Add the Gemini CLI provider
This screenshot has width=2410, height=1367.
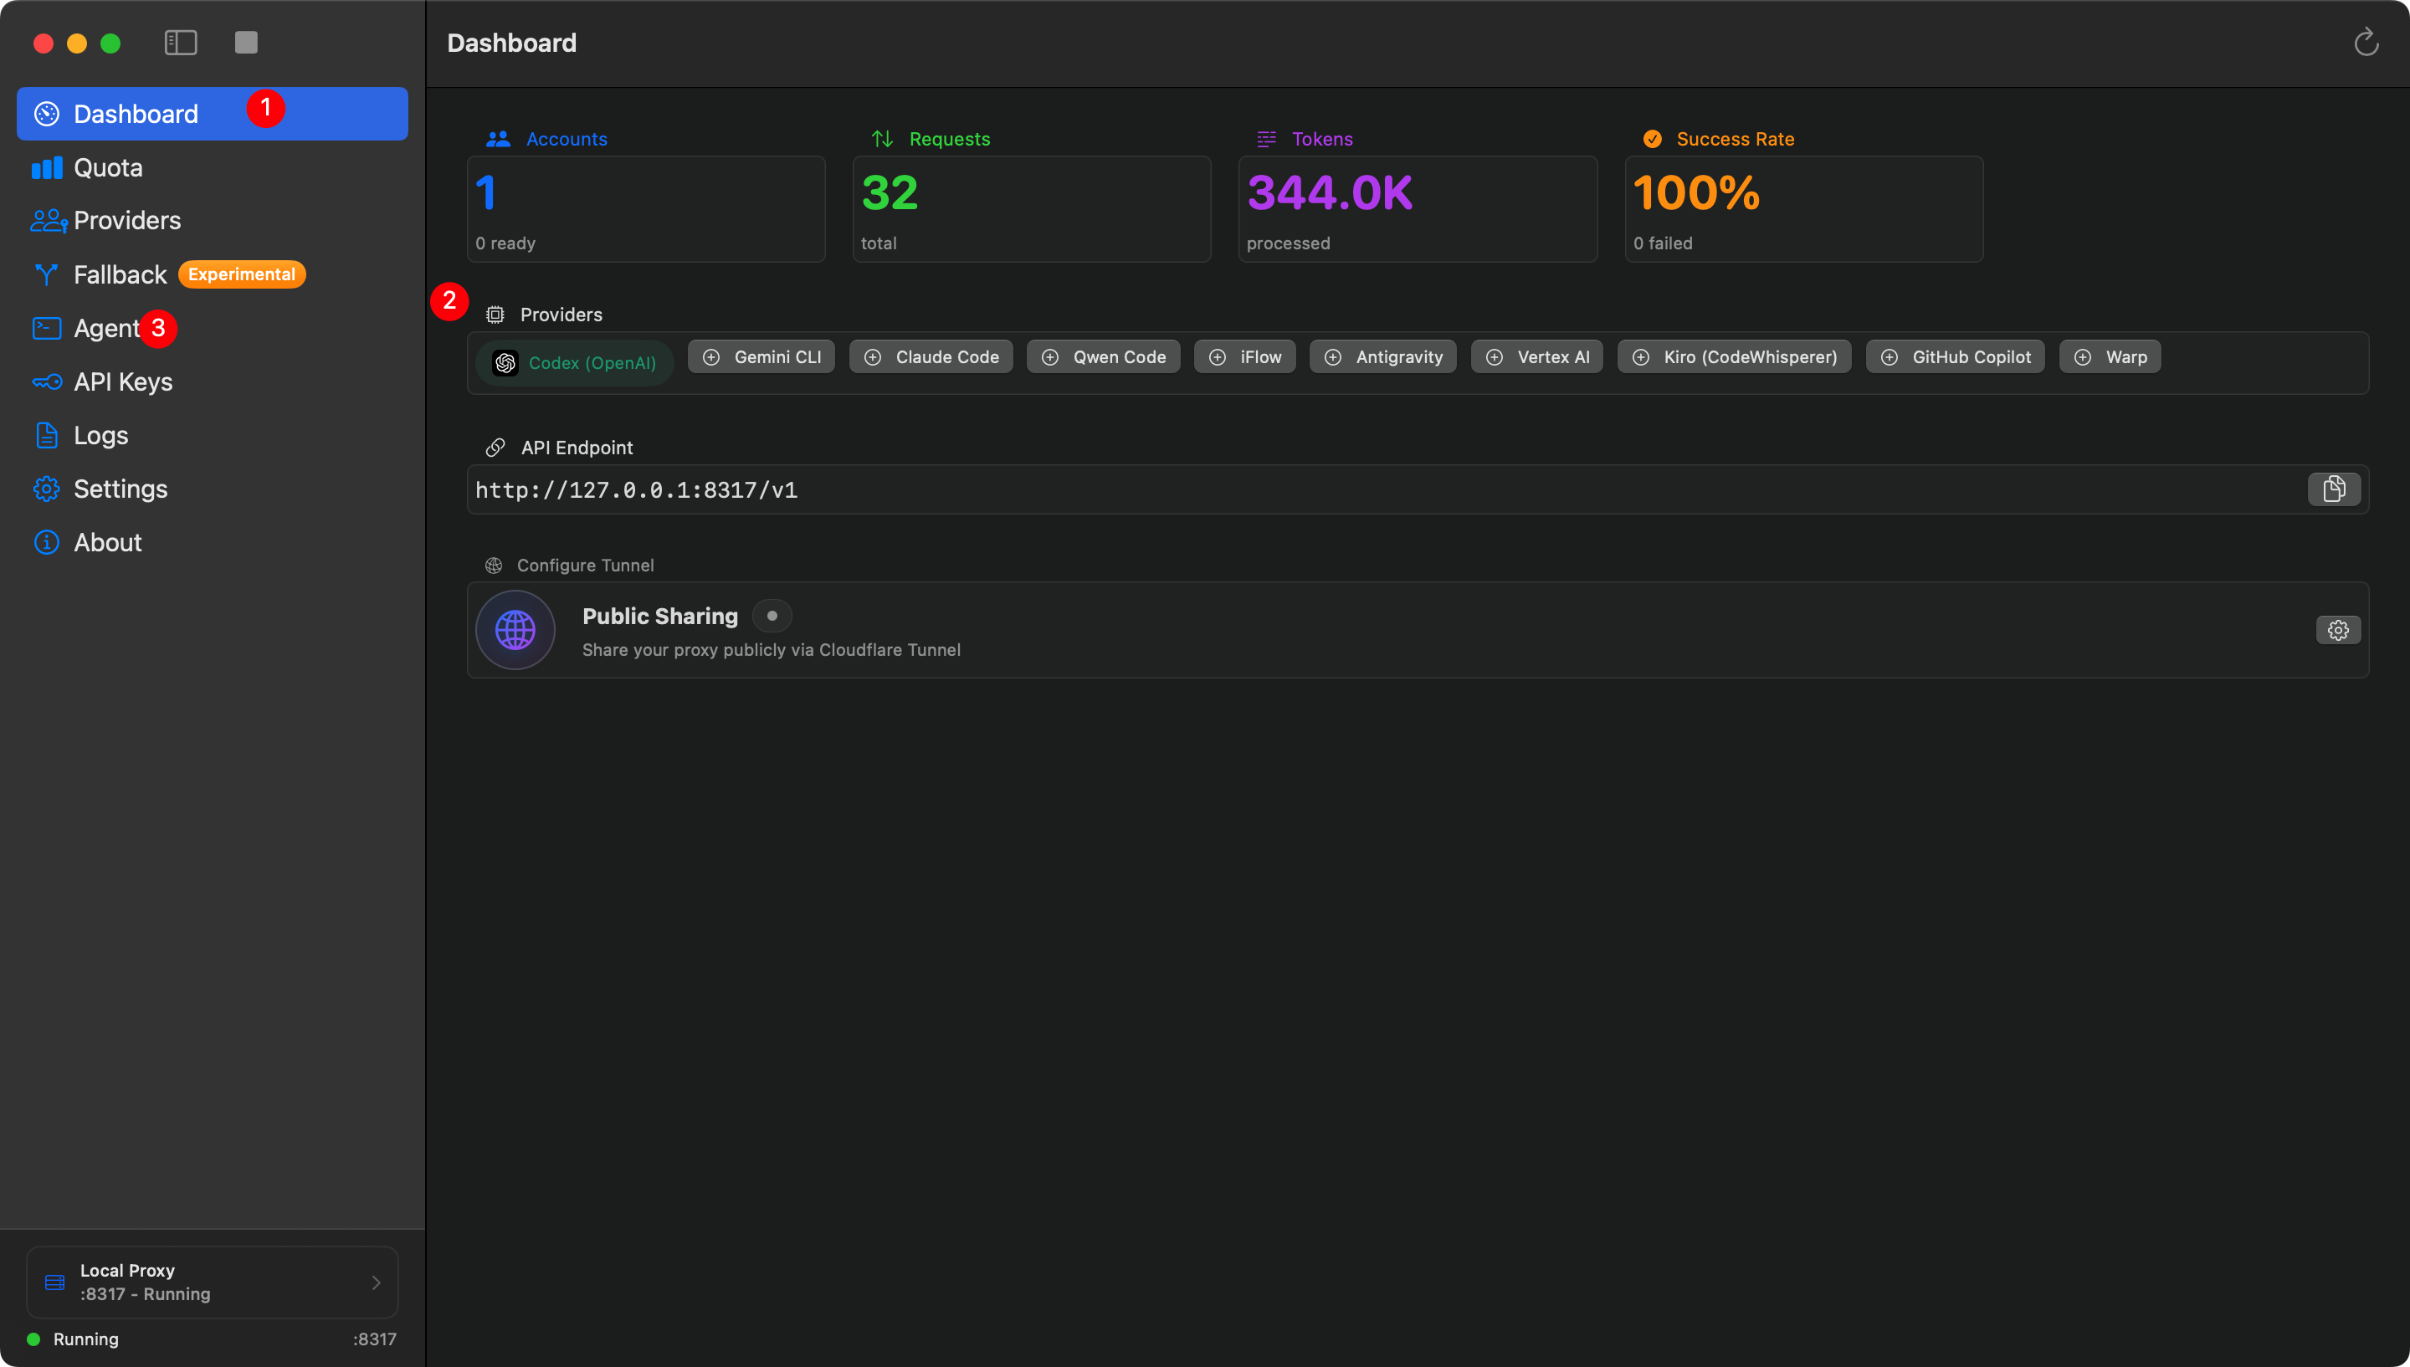click(x=761, y=356)
